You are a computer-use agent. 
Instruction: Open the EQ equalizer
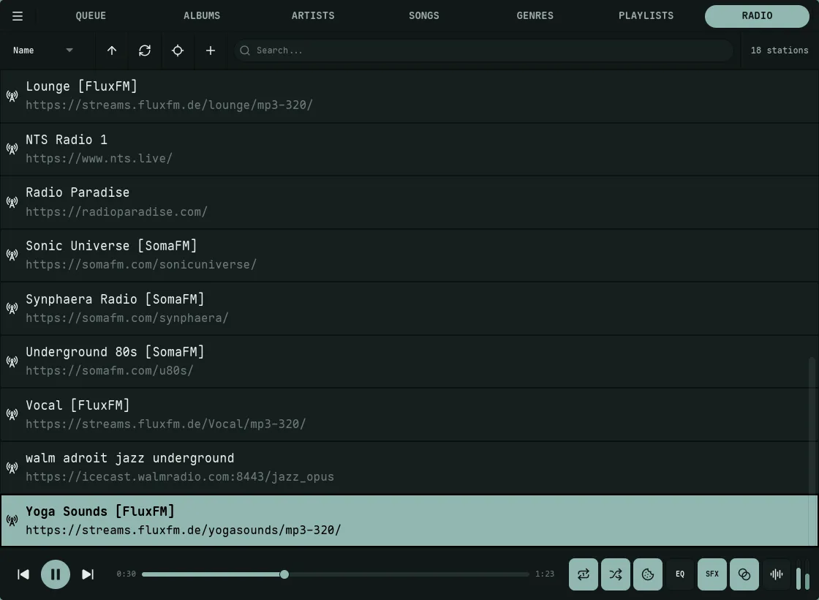680,574
